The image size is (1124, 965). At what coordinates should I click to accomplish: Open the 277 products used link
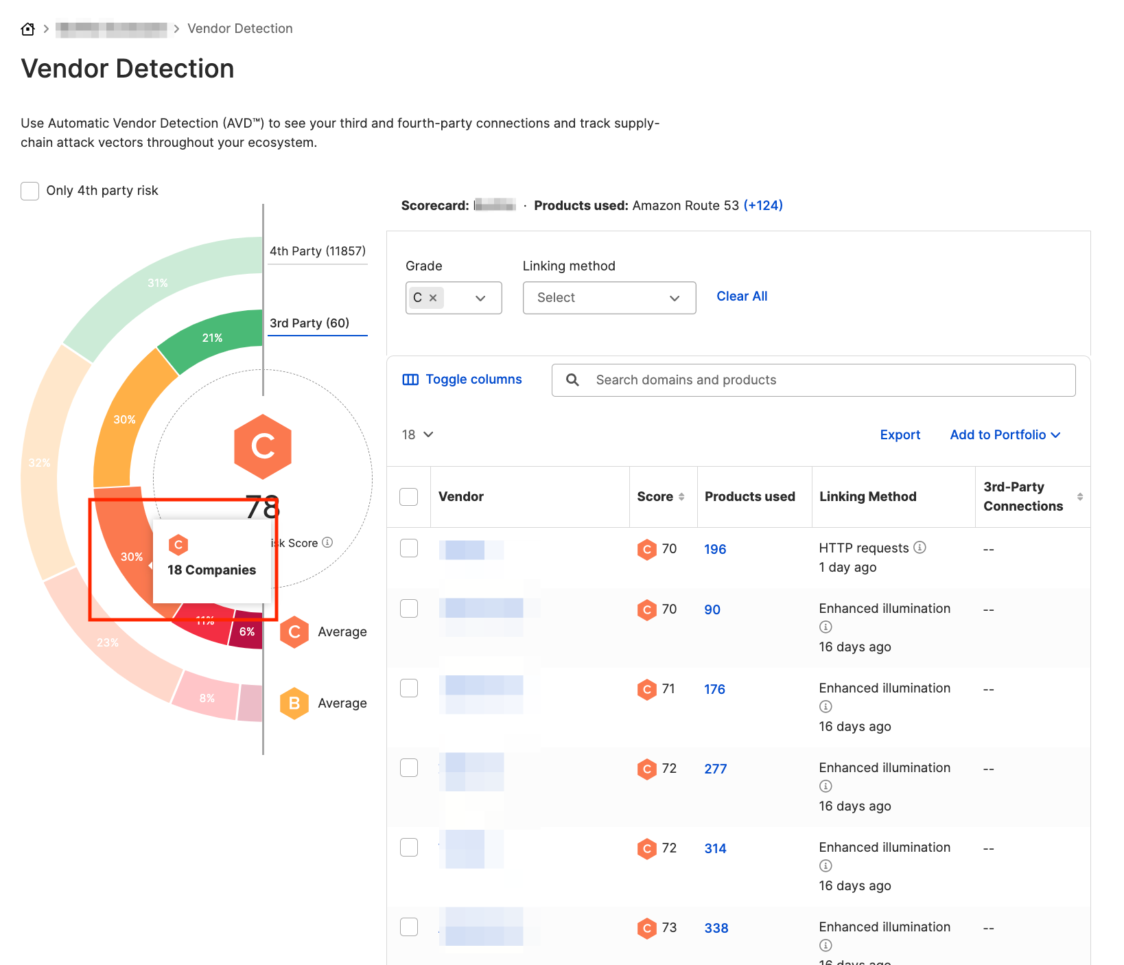715,769
